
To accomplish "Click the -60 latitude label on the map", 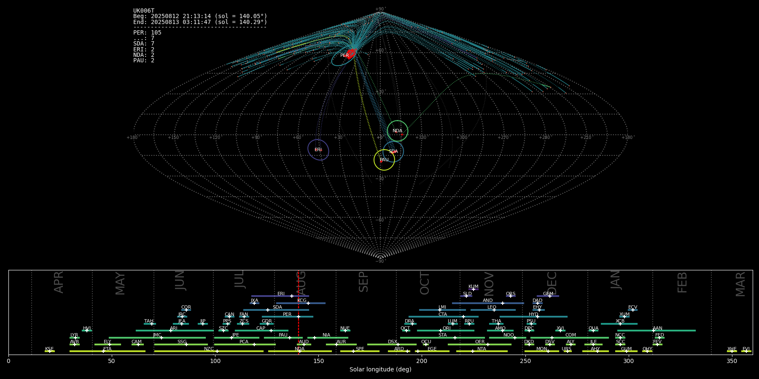I will (380, 220).
